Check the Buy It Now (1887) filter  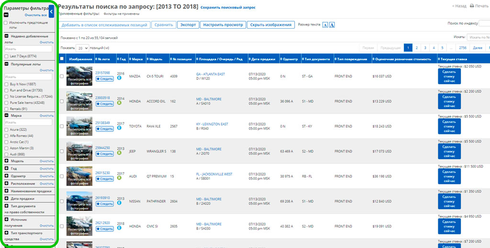(x=7, y=84)
